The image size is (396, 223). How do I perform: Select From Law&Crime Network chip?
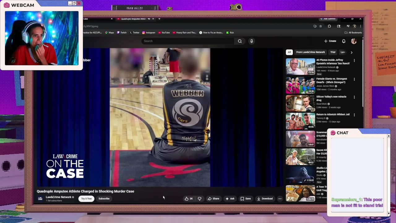310,52
